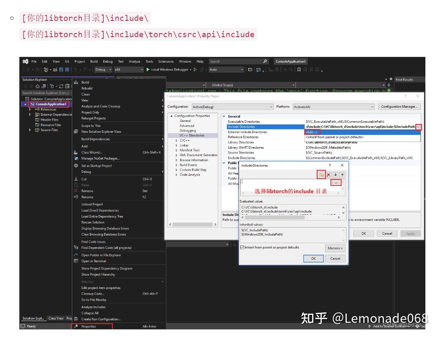Click OK in the Include Directories dialog

pos(313,258)
